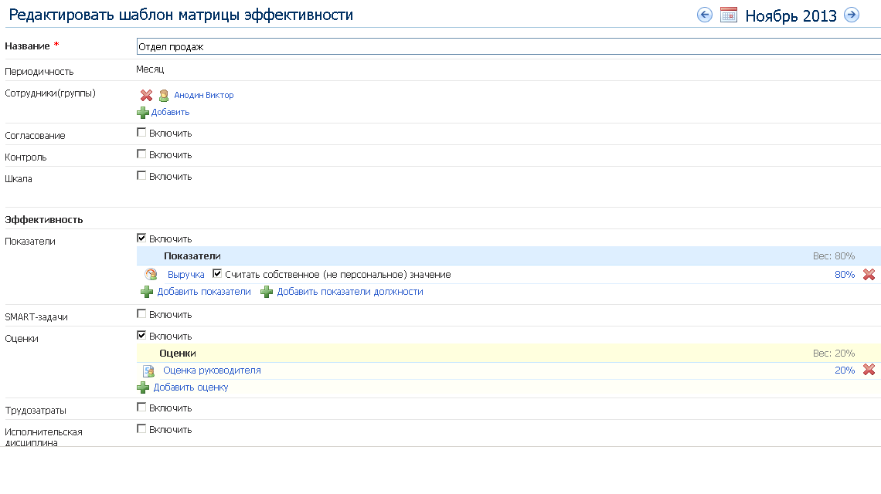The image size is (881, 494).
Task: Turn on the Трудозатраты checkbox
Action: [141, 408]
